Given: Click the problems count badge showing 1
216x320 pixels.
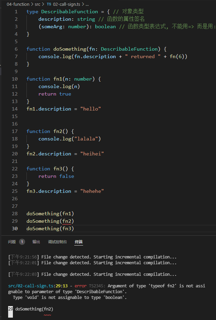Looking at the screenshot, I should [x=22, y=242].
